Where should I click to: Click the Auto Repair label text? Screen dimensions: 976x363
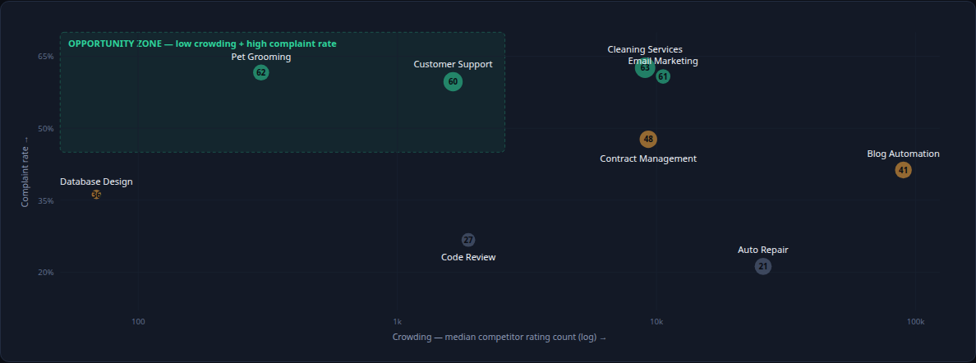point(763,250)
